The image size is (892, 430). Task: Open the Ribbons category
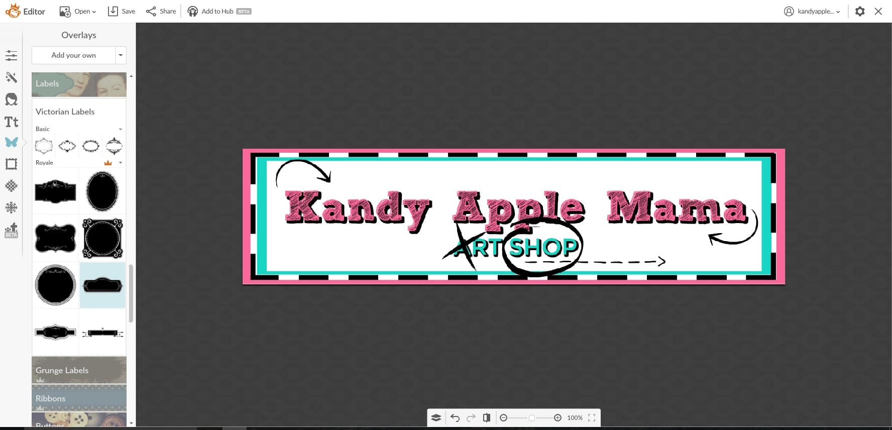[x=79, y=398]
